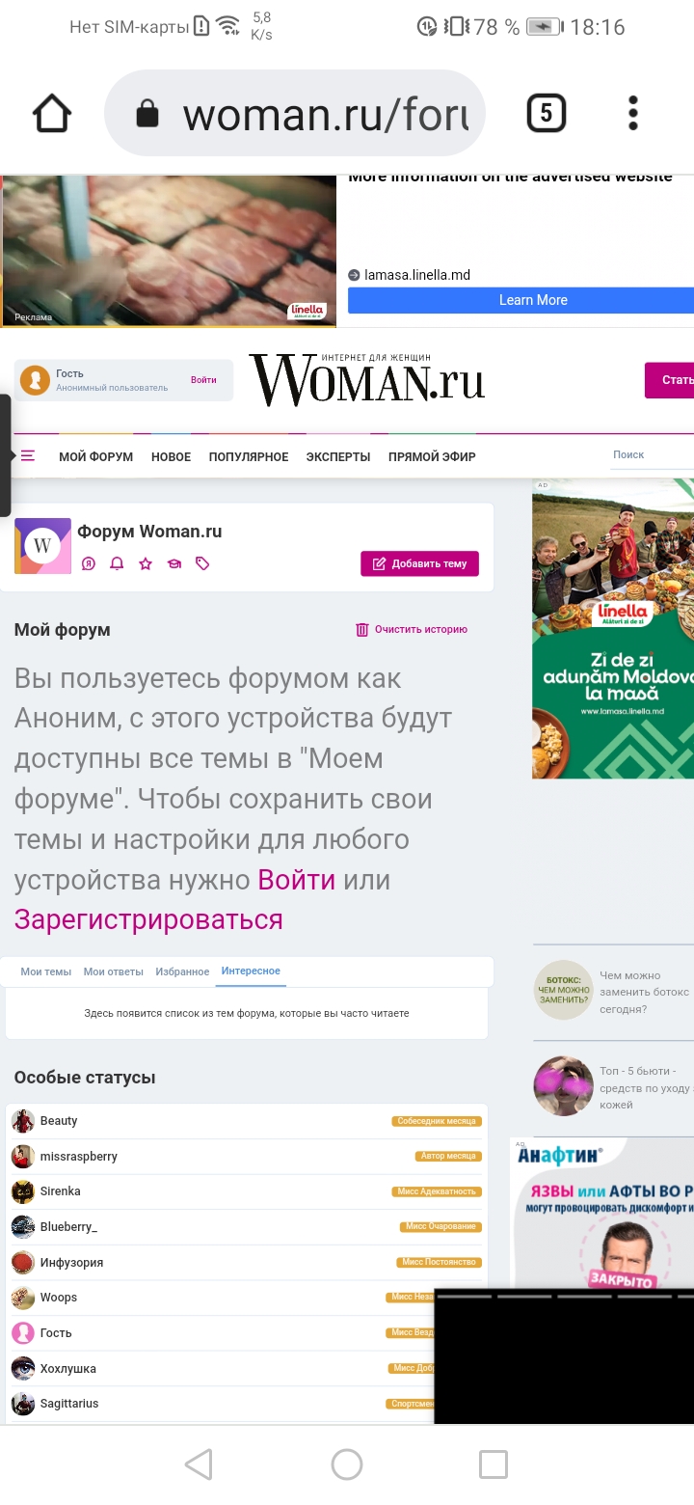Click the Хохлушка avatar icon
This screenshot has width=694, height=1505.
[x=23, y=1368]
